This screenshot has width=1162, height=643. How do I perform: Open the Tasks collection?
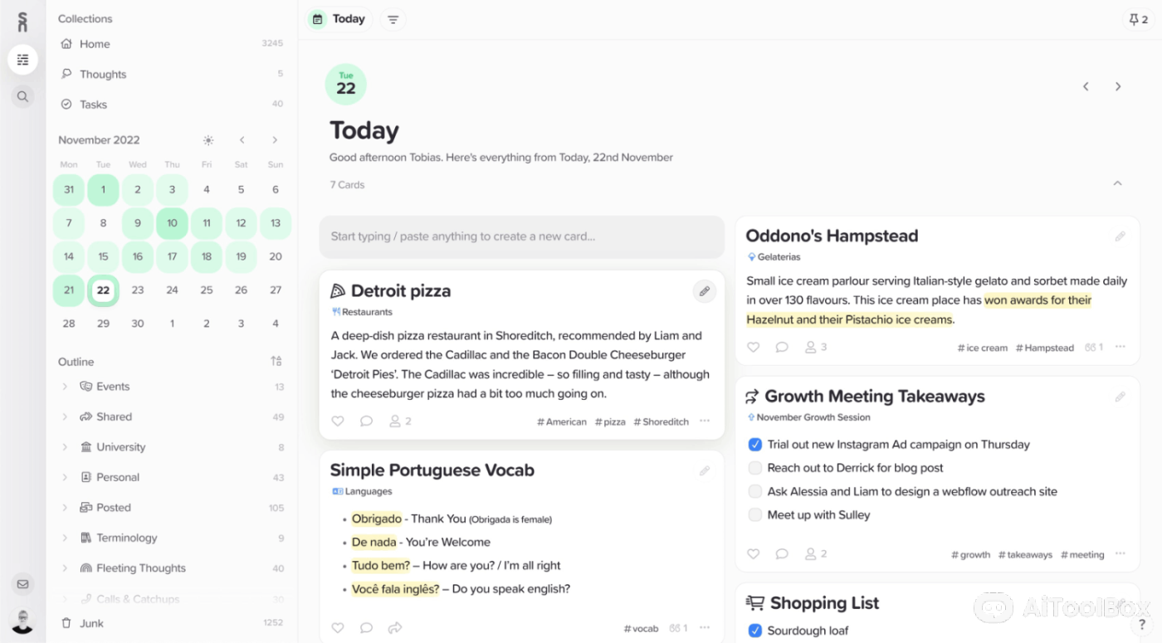coord(172,105)
